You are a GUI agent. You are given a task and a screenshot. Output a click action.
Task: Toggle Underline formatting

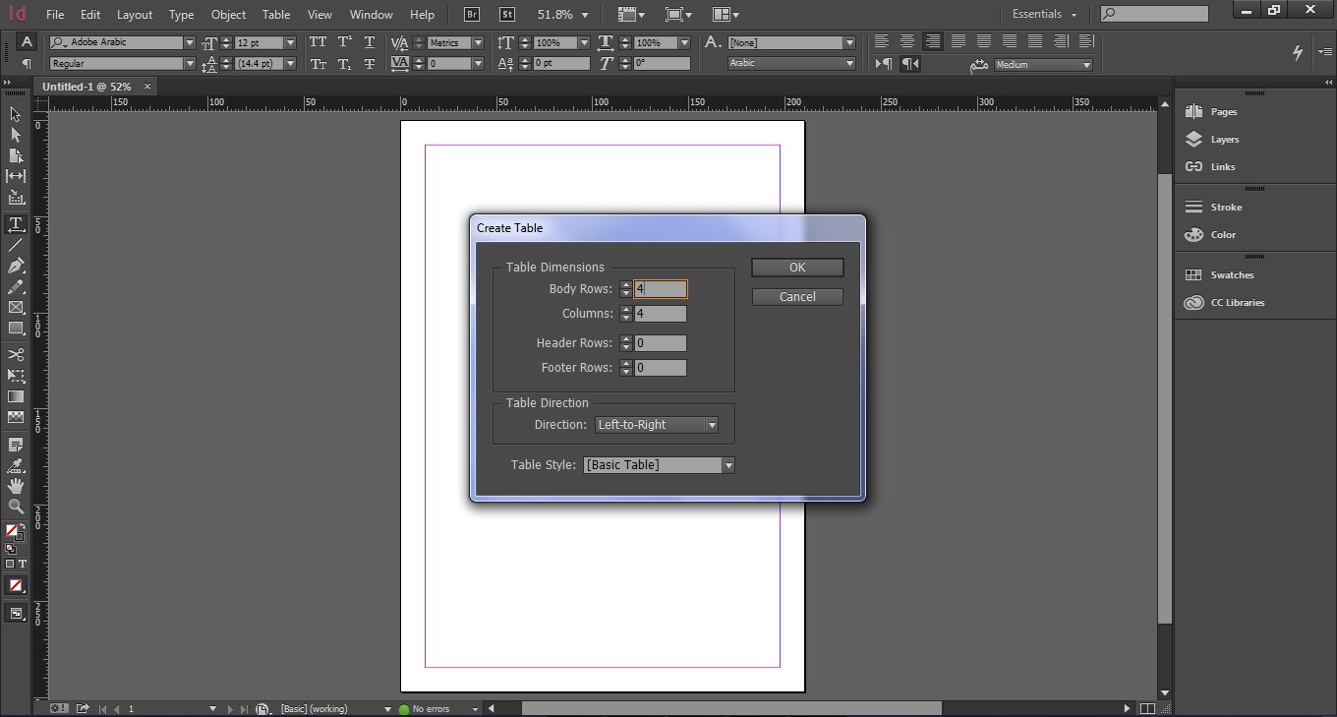(x=370, y=42)
